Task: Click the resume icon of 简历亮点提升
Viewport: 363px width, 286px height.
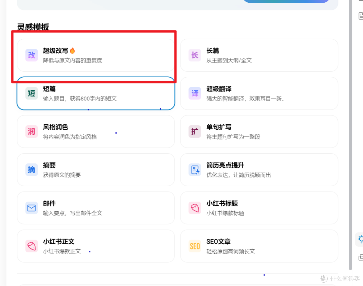Action: tap(195, 170)
